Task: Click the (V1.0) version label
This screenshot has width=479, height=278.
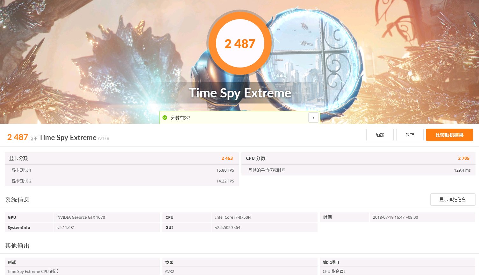Action: pos(104,139)
